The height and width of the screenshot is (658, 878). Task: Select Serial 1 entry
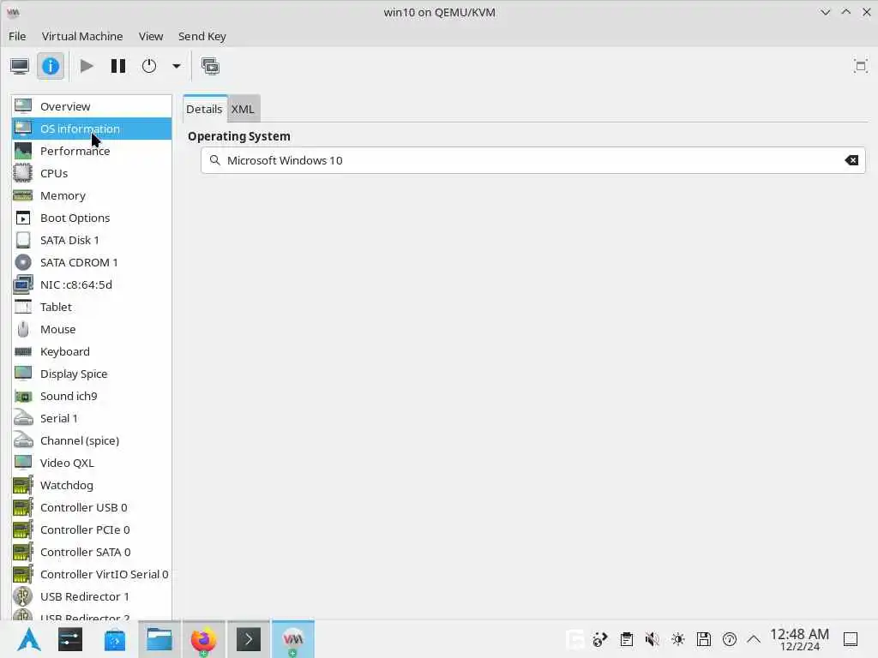click(92, 418)
